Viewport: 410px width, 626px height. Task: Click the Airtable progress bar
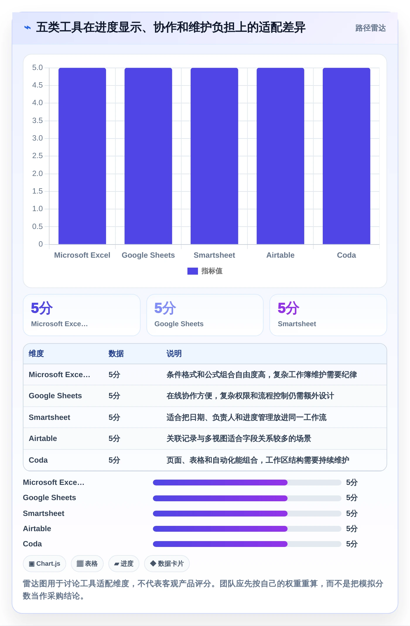(x=247, y=529)
